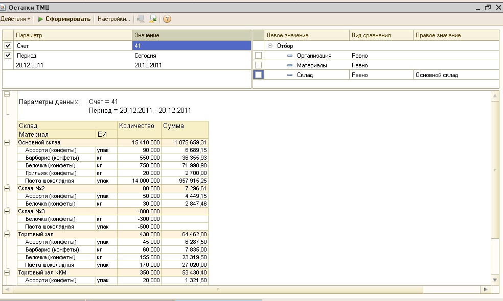Click the Вид сравнения column header
503x301 pixels.
381,35
